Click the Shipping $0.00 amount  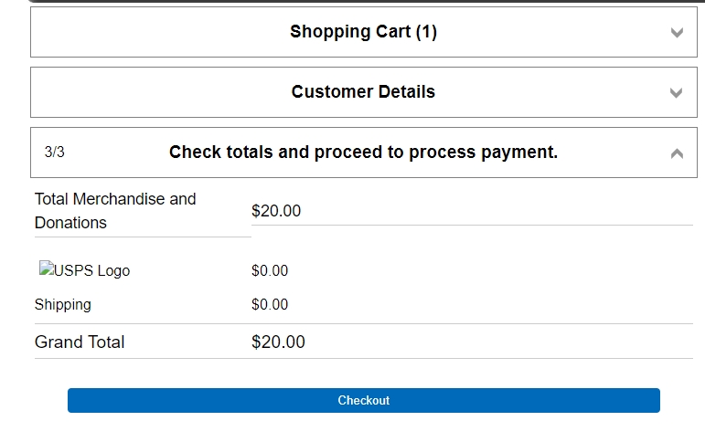(x=270, y=305)
